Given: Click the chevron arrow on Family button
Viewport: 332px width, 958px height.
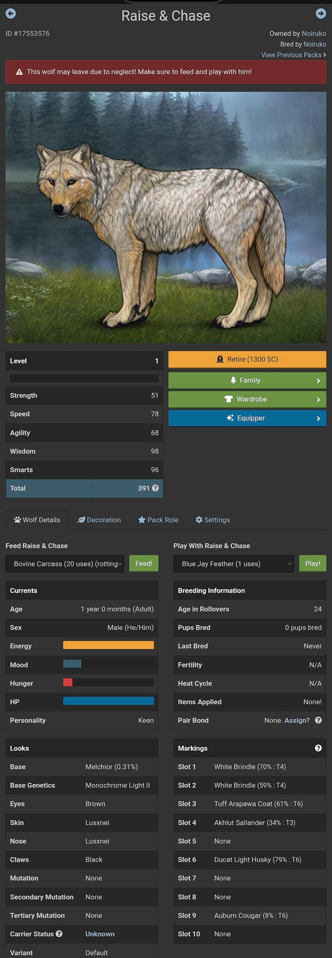Looking at the screenshot, I should point(318,381).
